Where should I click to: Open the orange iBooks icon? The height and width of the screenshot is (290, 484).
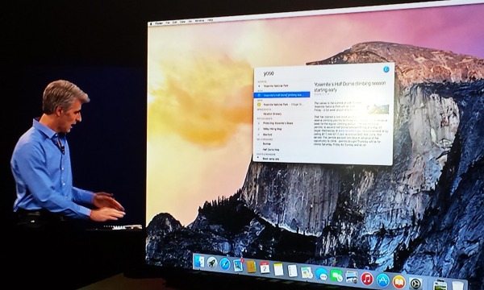398,282
